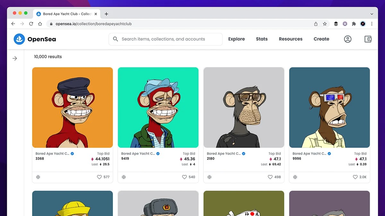Click the last price 0.39
This screenshot has height=216, width=385.
pos(363,164)
